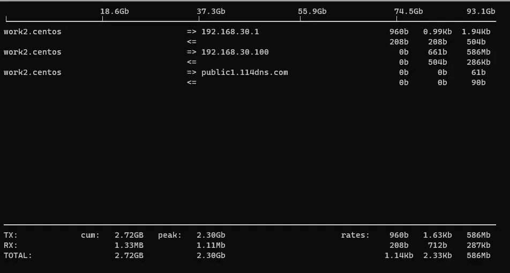Select the 1.94Kb rate value

[476, 32]
